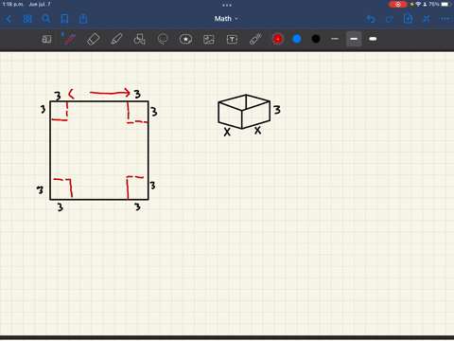
Task: Open the search magnifier
Action: pyautogui.click(x=46, y=19)
